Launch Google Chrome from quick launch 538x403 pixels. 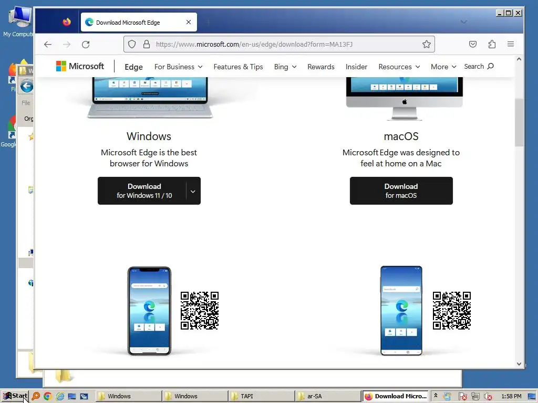tap(48, 396)
